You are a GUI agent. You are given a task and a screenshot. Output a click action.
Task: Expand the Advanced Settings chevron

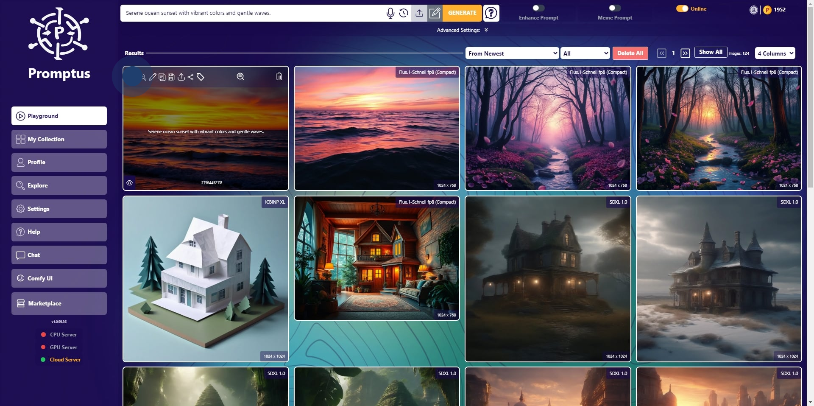coord(486,30)
